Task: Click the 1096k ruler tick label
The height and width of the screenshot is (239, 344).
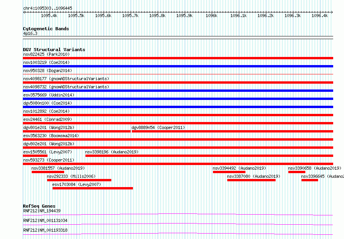Action: click(211, 15)
